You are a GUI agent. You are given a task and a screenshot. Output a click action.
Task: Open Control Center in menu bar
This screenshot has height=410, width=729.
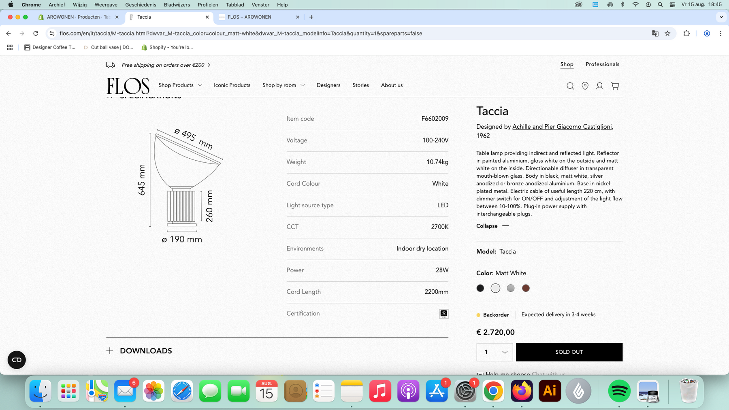pos(672,5)
